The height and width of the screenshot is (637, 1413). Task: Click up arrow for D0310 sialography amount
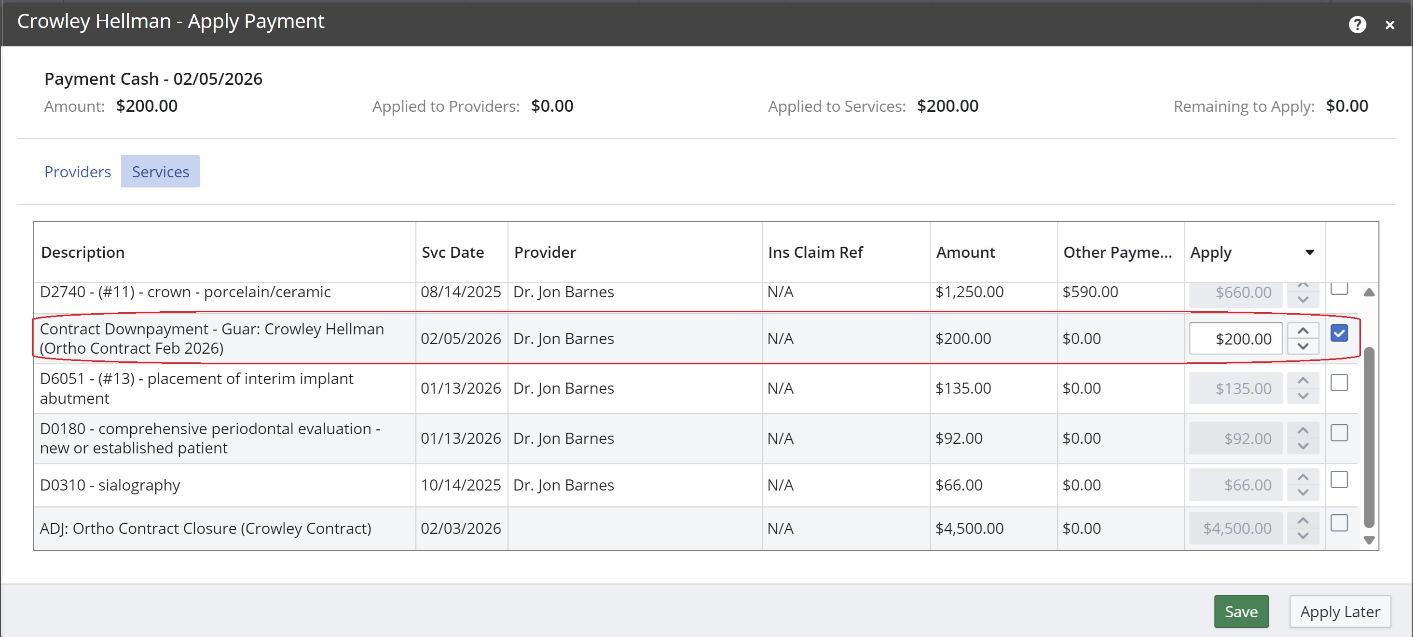[1303, 477]
